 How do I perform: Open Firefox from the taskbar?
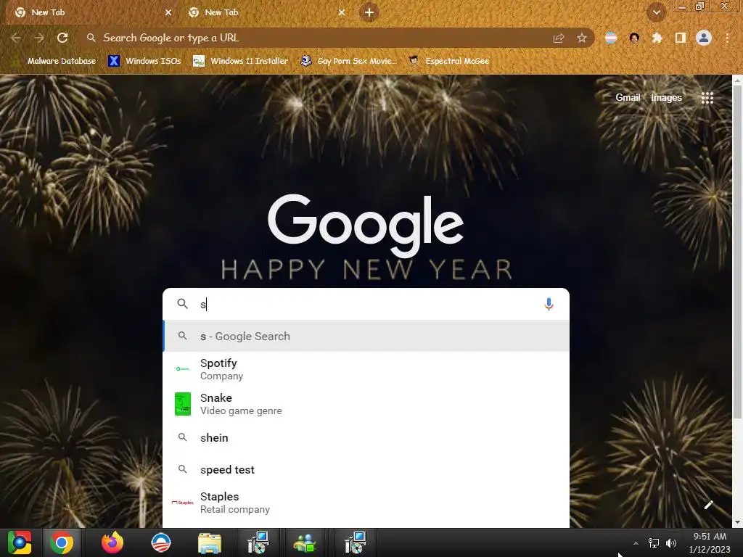[112, 542]
